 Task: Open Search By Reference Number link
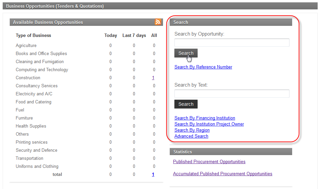tap(203, 67)
